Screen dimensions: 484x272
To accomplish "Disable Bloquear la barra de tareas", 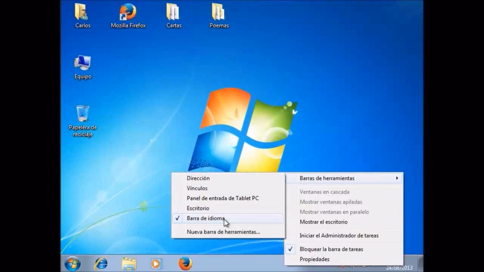I will [331, 249].
